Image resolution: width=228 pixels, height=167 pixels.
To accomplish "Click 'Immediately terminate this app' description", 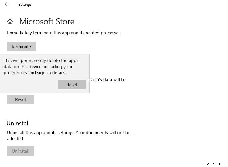I will pos(64,33).
